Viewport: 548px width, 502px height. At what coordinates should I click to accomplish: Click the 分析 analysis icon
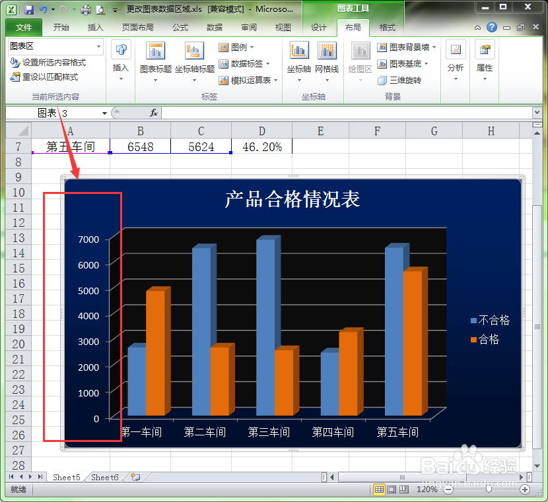456,49
